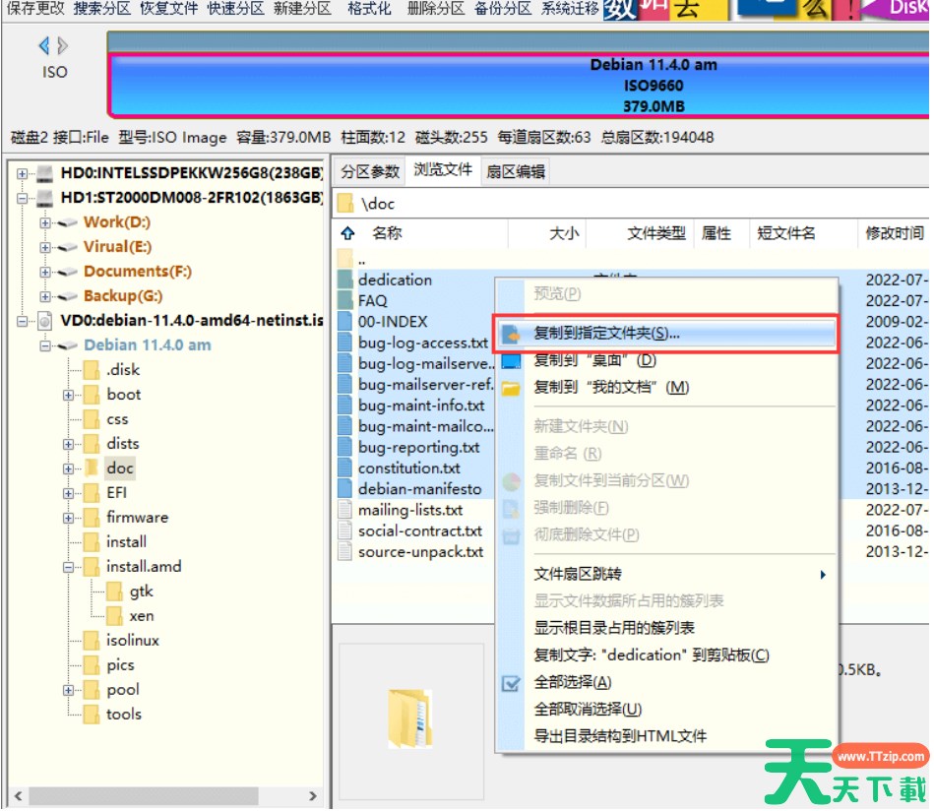Click the xen folder icon under install.amd
This screenshot has width=934, height=811.
coord(115,616)
